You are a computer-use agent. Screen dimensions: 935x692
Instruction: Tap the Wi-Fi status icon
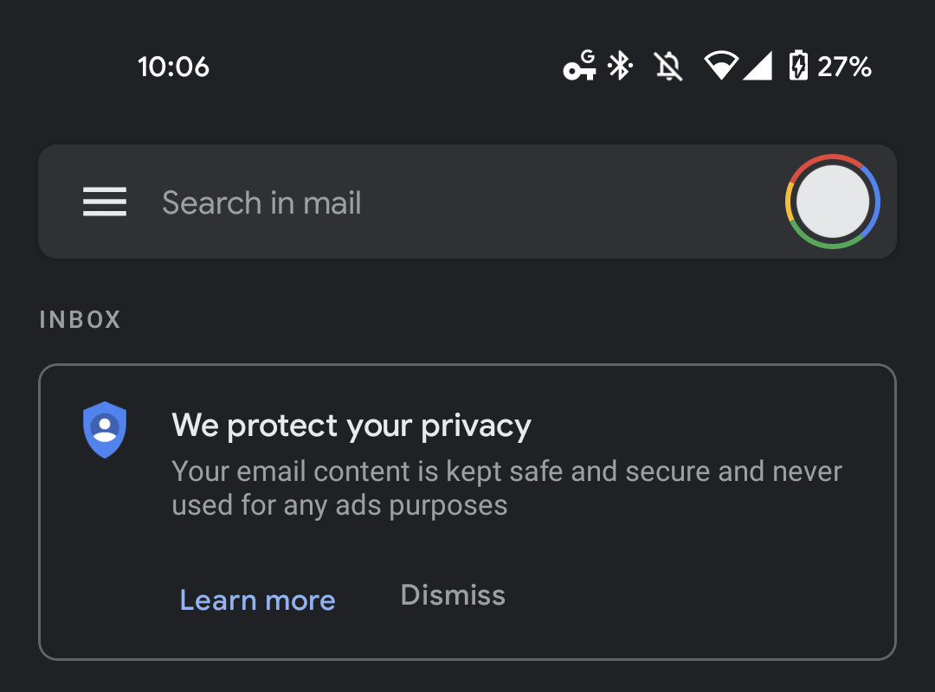(x=720, y=67)
